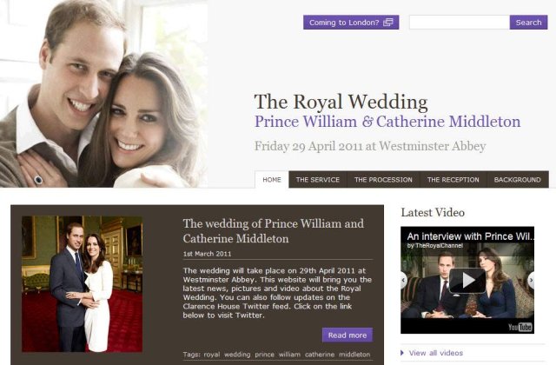This screenshot has width=556, height=365.
Task: Switch to The Reception tab
Action: (x=453, y=180)
